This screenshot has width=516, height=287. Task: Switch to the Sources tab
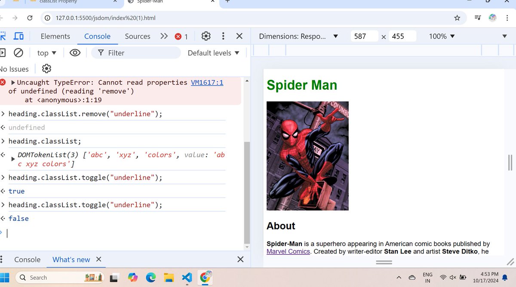pos(137,36)
